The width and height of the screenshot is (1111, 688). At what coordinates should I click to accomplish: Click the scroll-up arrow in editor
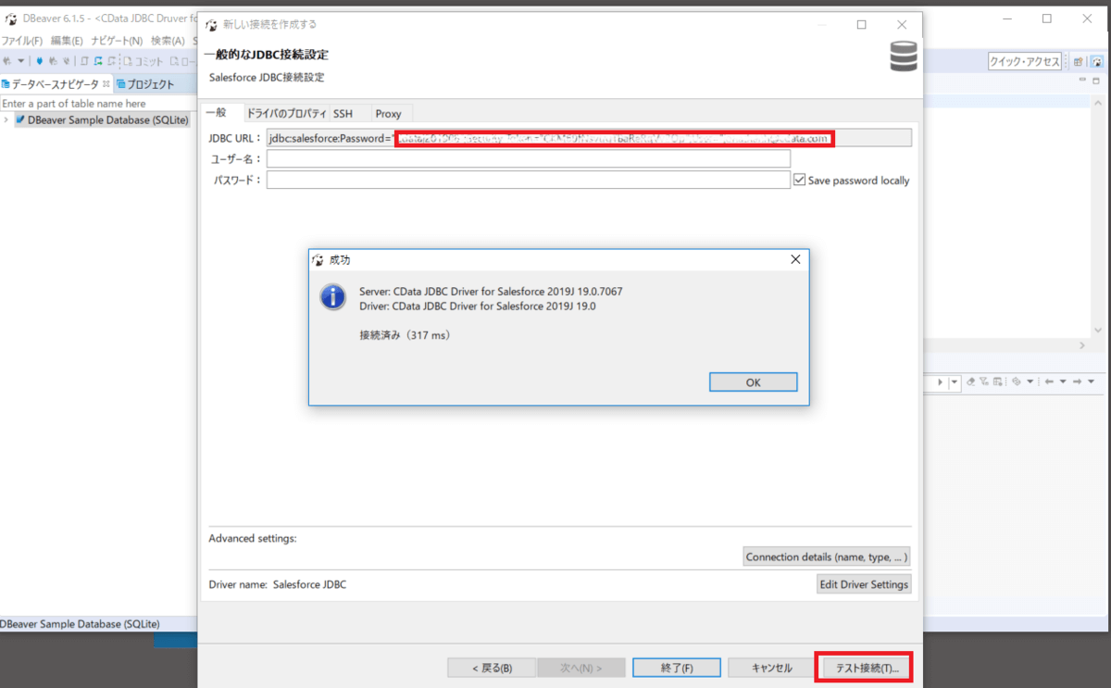(x=1098, y=103)
